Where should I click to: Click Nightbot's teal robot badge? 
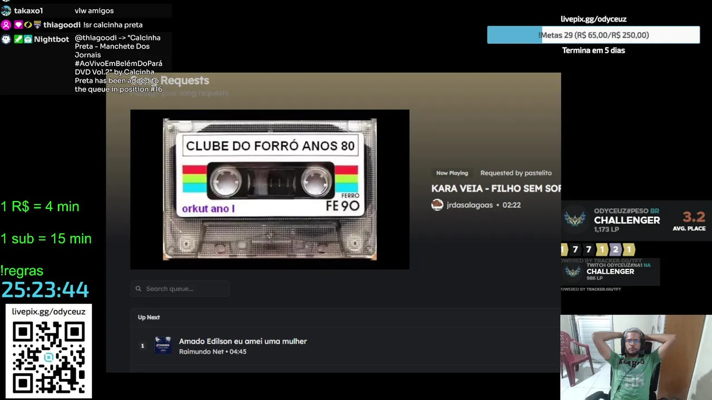[x=28, y=39]
